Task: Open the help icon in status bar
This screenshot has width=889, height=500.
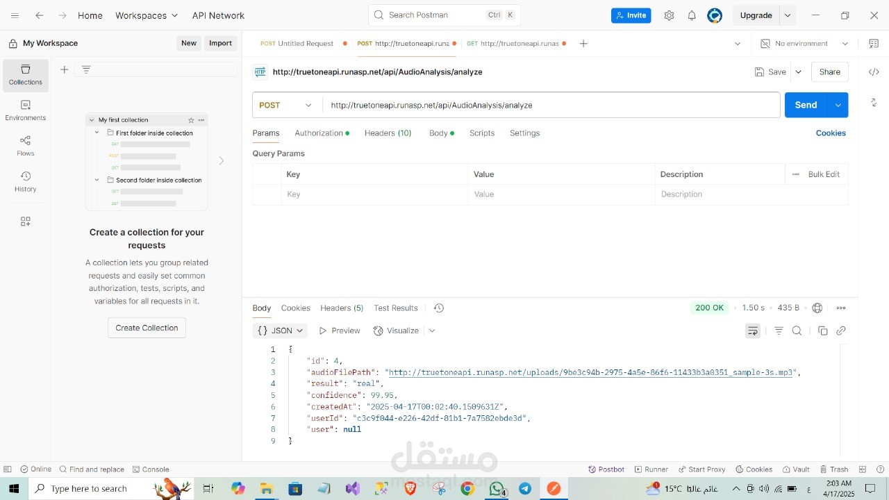Action: tap(880, 469)
